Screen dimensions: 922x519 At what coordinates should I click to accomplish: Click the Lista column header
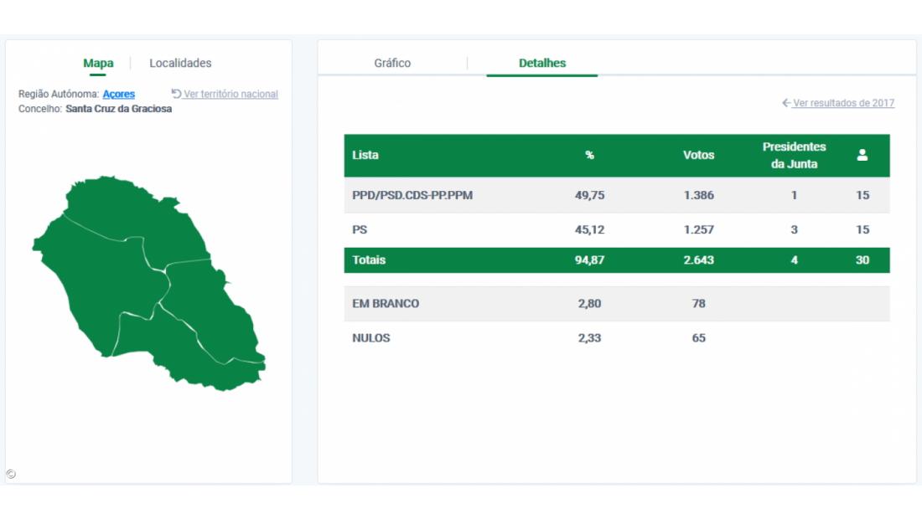(x=365, y=156)
